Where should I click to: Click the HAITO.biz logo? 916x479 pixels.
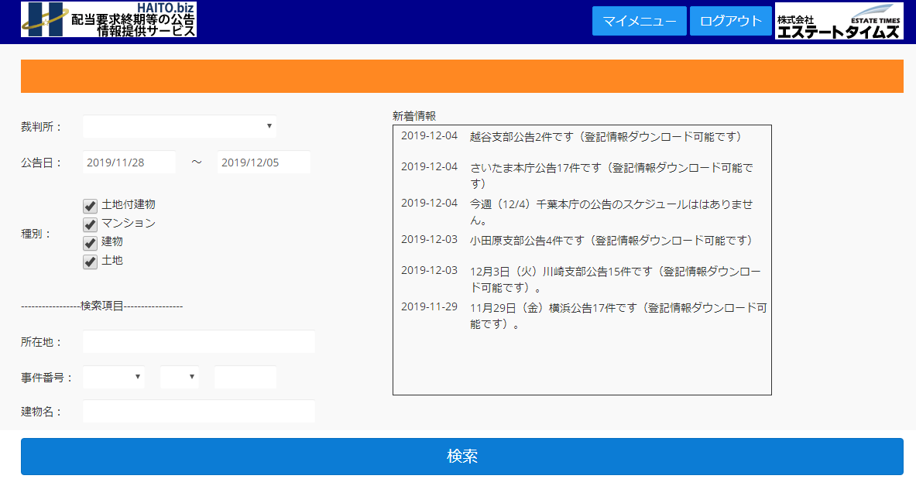[108, 19]
